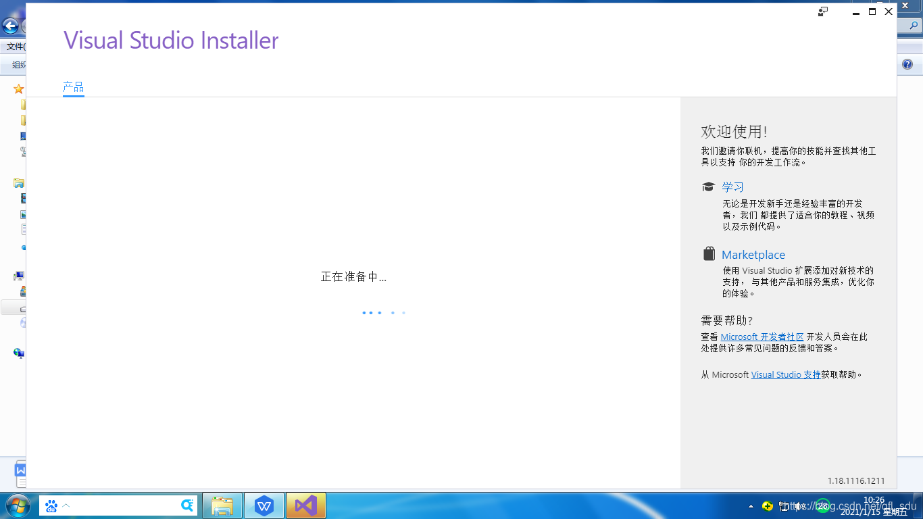The image size is (923, 519).
Task: Click the Visual Studio taskbar button
Action: click(x=306, y=505)
